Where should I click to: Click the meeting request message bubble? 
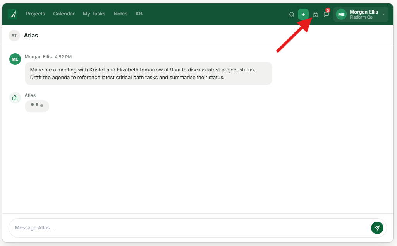(x=148, y=73)
